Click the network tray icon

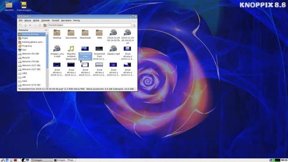click(271, 160)
